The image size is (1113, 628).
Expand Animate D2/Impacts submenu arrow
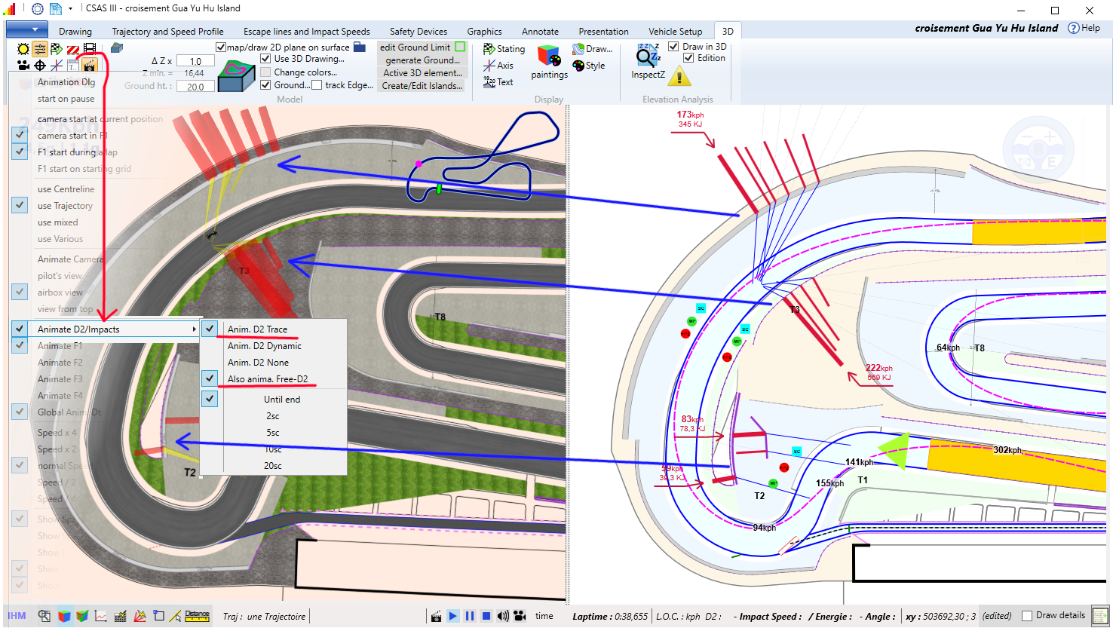click(195, 329)
